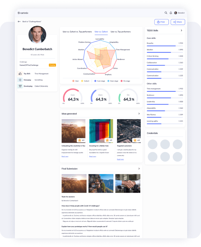Click the Emerging skill sparkle icon
The width and height of the screenshot is (201, 247).
[x=20, y=80]
